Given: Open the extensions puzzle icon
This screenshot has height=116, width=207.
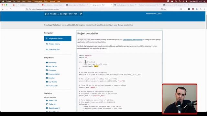Looking at the screenshot, I should point(201,9).
